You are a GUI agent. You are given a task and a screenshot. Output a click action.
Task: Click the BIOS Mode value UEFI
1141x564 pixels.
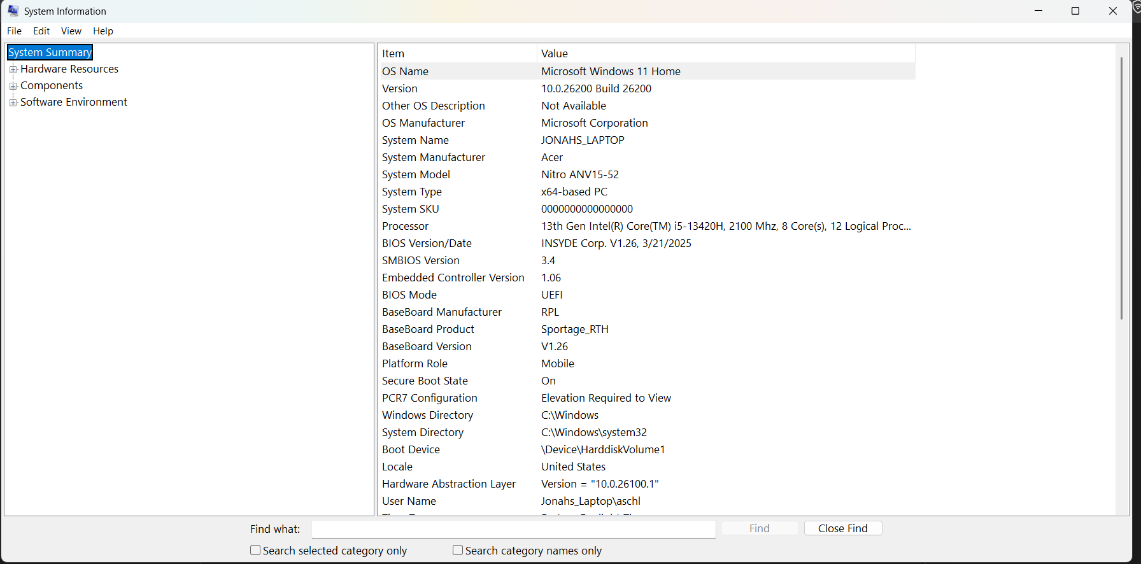click(x=552, y=295)
